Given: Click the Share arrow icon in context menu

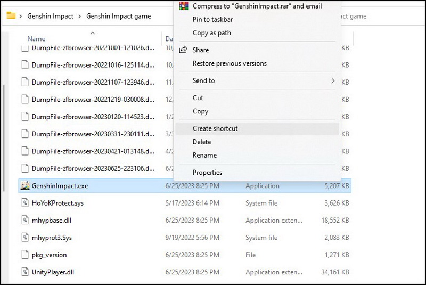Looking at the screenshot, I should click(183, 50).
